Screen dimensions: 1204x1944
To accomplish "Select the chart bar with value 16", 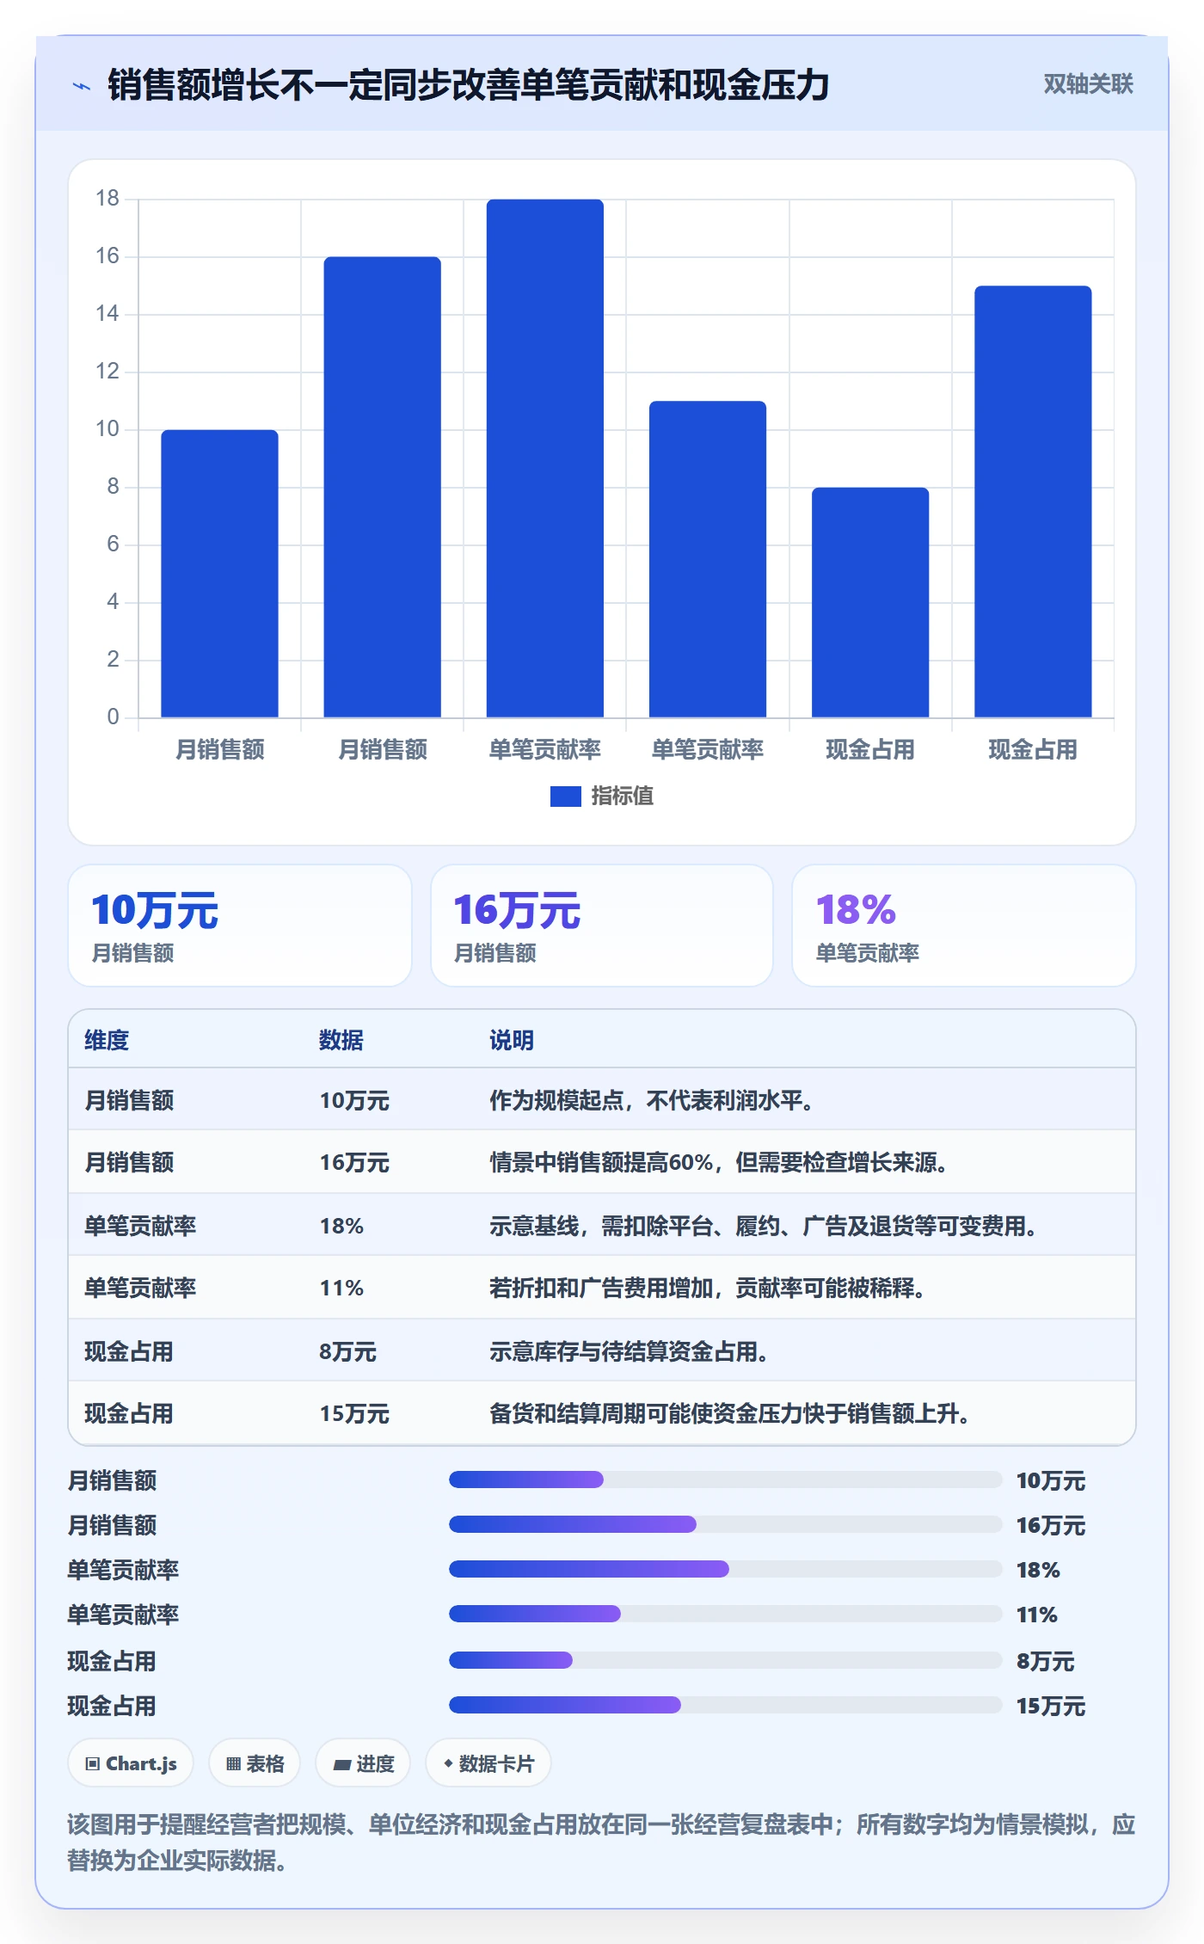I will [x=383, y=487].
